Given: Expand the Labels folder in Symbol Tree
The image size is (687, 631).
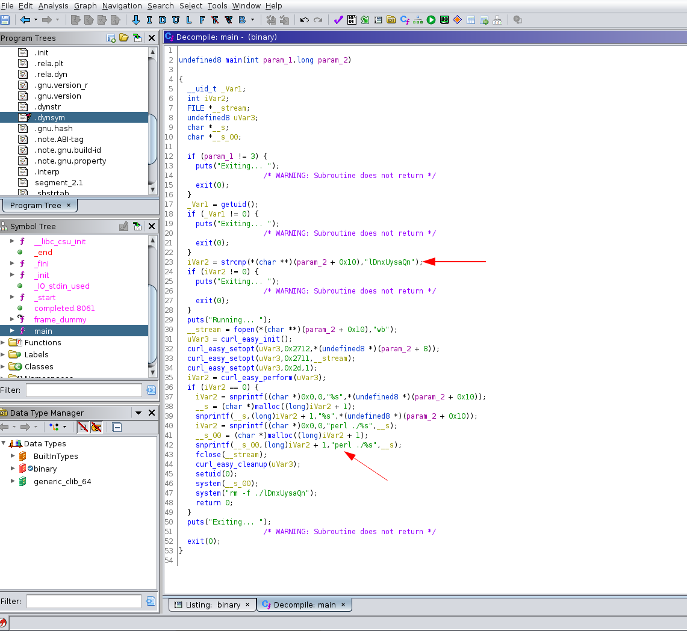Looking at the screenshot, I should pyautogui.click(x=3, y=354).
